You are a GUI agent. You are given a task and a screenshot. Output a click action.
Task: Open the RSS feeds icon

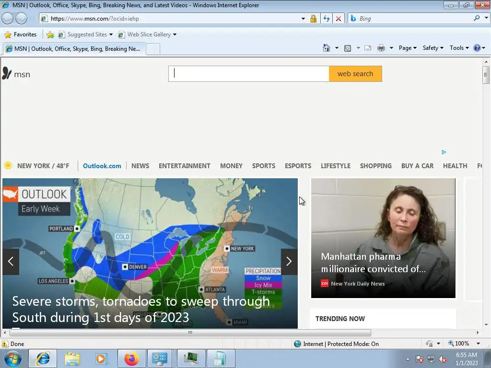347,48
